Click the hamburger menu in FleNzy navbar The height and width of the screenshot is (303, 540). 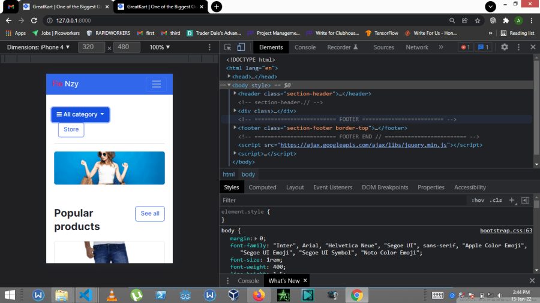tap(157, 84)
